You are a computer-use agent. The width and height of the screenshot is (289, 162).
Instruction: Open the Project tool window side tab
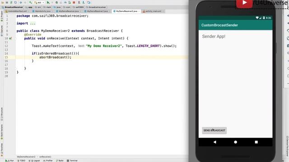(x=2, y=16)
